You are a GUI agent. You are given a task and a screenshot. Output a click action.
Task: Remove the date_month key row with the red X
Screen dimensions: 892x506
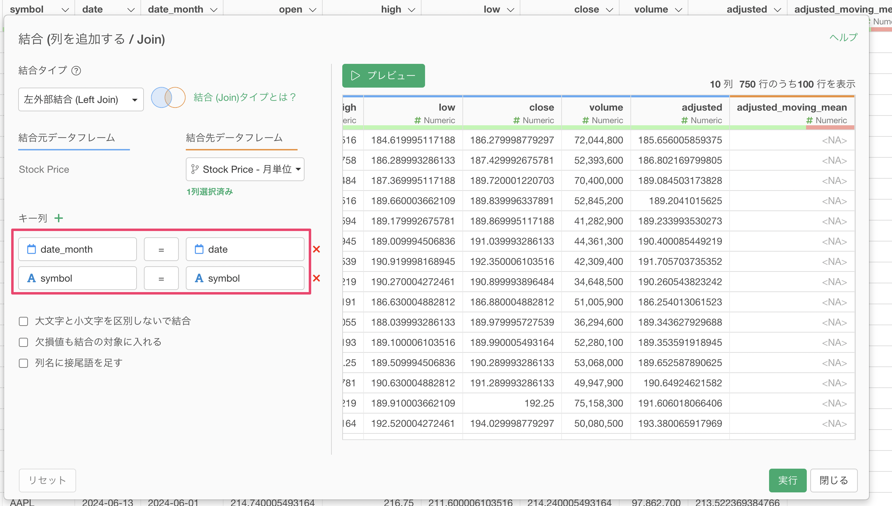click(316, 249)
